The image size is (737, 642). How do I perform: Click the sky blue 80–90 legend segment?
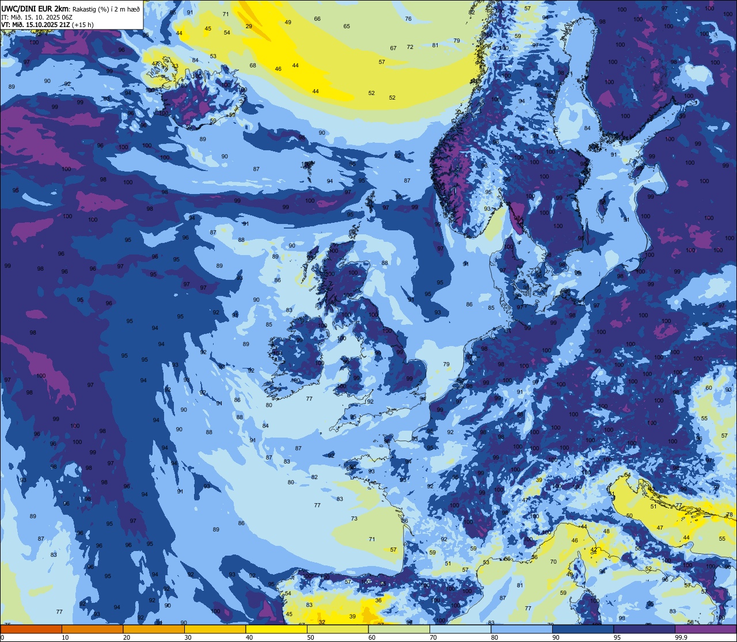coord(522,629)
